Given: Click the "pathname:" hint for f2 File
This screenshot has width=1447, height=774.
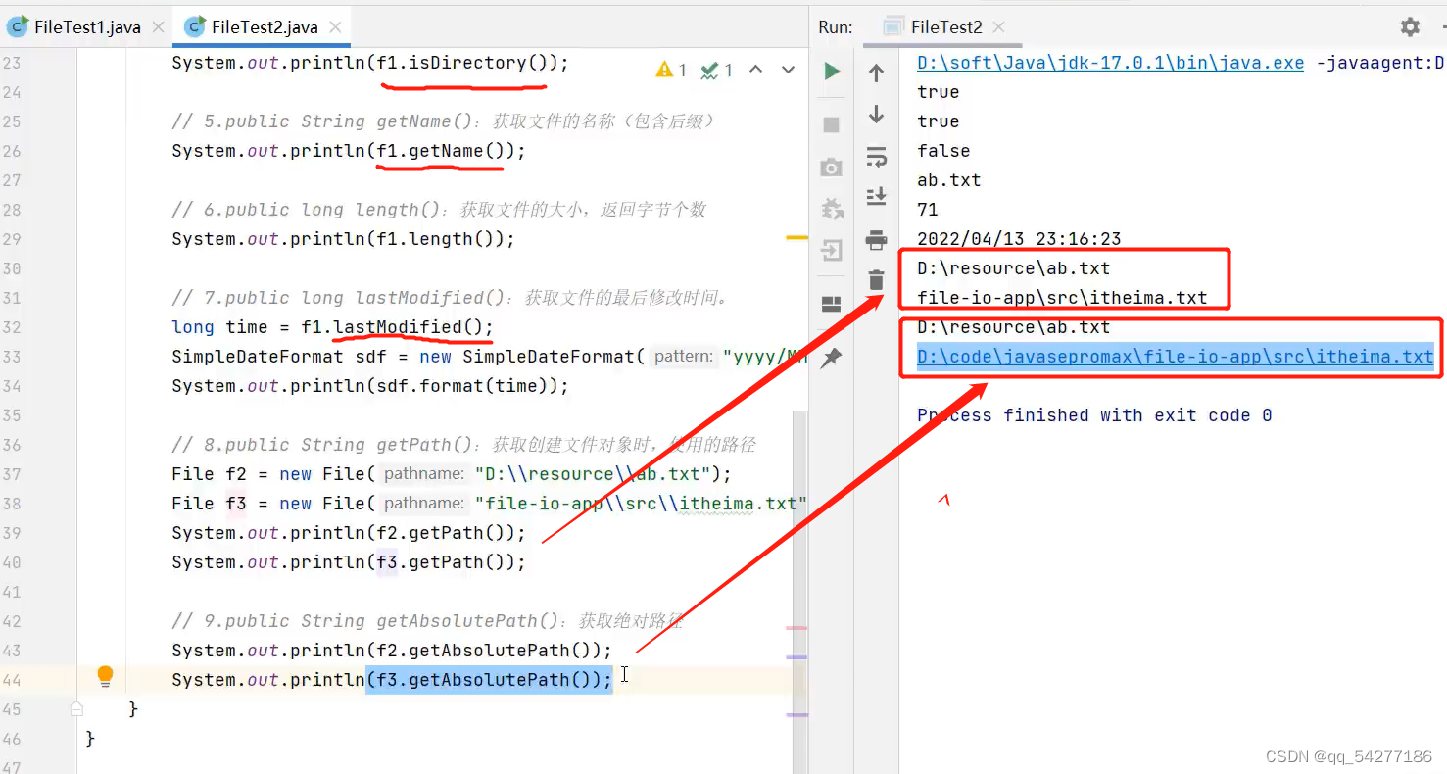Looking at the screenshot, I should [423, 474].
